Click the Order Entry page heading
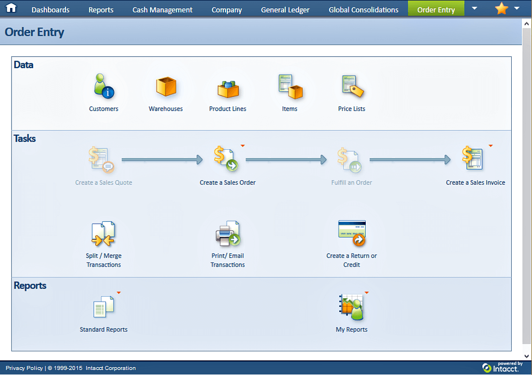This screenshot has height=375, width=532. click(35, 32)
